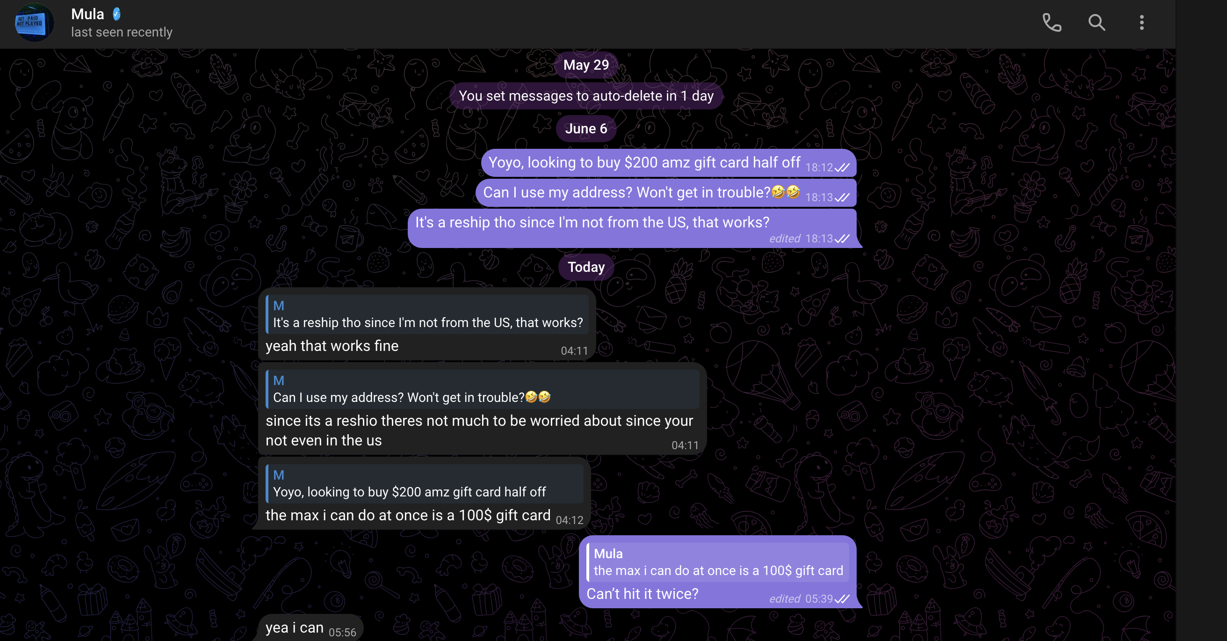Image resolution: width=1227 pixels, height=641 pixels.
Task: Select the "yeah that works fine" message
Action: (x=332, y=346)
